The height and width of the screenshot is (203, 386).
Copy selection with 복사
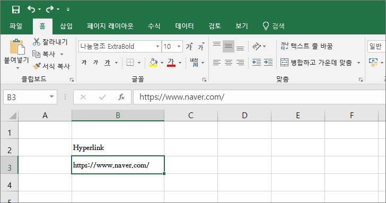click(x=45, y=54)
